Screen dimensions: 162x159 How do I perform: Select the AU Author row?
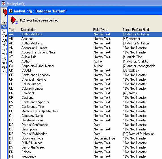(x=85, y=61)
